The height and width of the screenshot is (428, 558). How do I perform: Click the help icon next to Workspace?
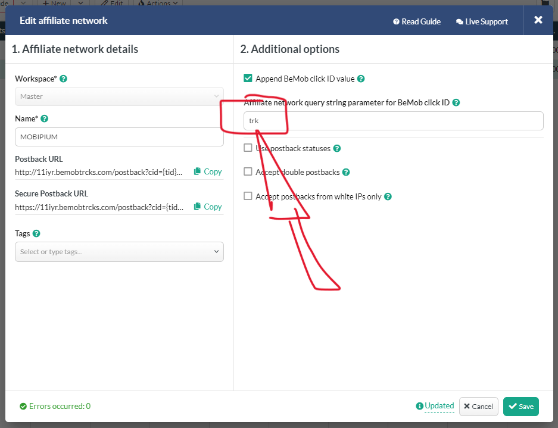[63, 79]
